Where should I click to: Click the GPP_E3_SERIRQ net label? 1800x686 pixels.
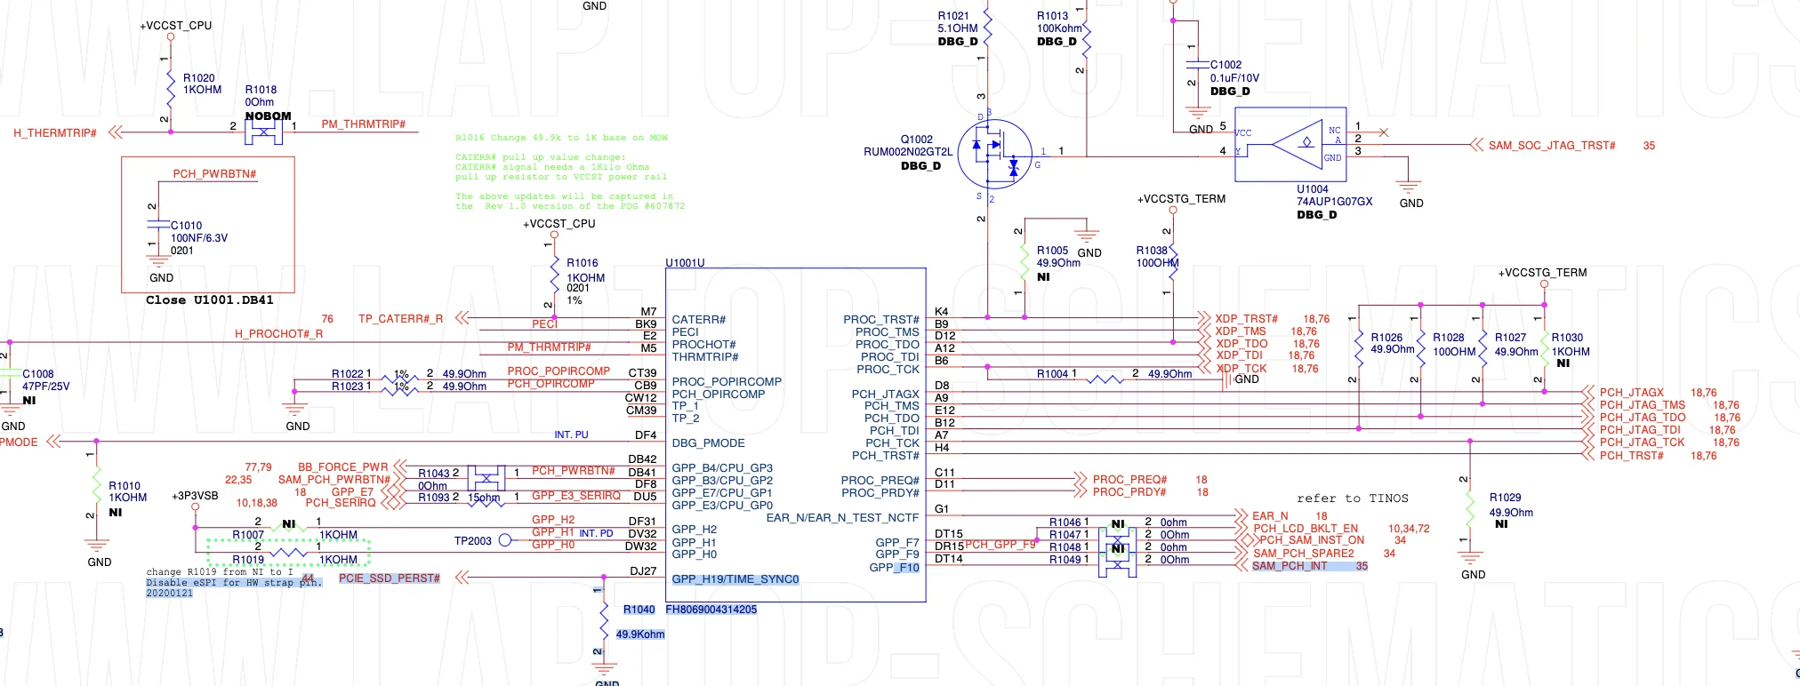click(x=576, y=496)
